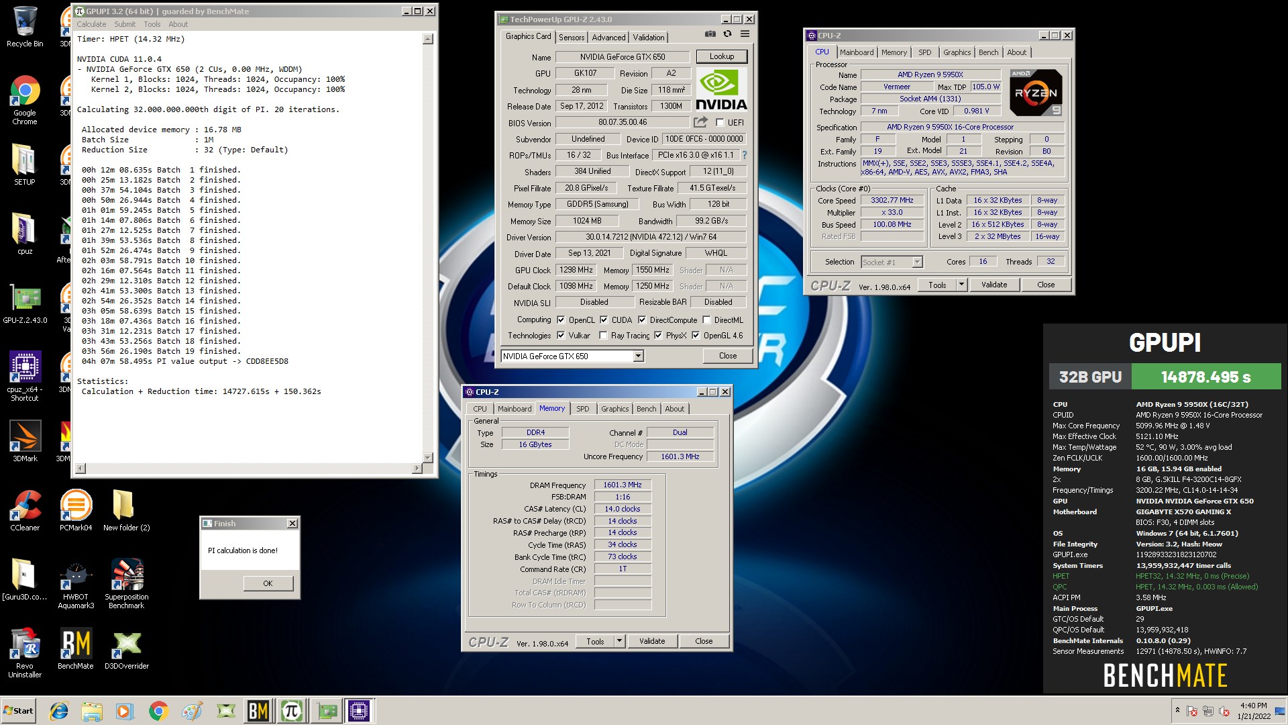Click Validate in the Memory CPU-Z window
This screenshot has height=725, width=1288.
652,641
